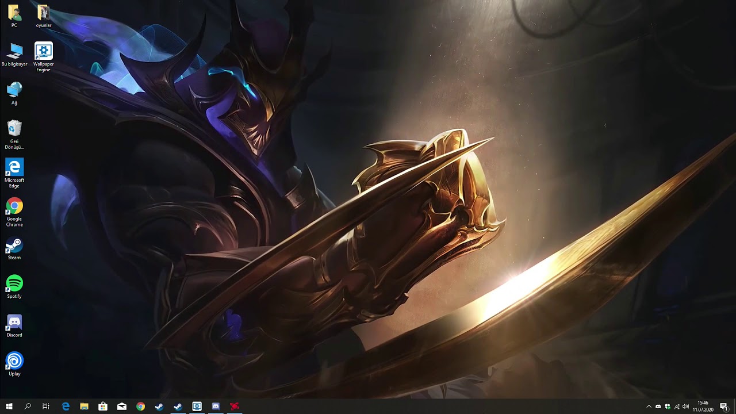Select the Spotify desktop shortcut

tap(14, 287)
